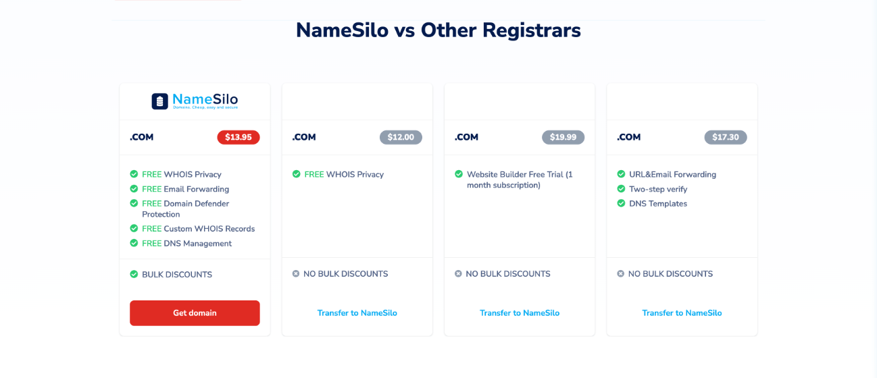Click the NameSilo logo icon
Screen dimensions: 877x378
point(159,101)
